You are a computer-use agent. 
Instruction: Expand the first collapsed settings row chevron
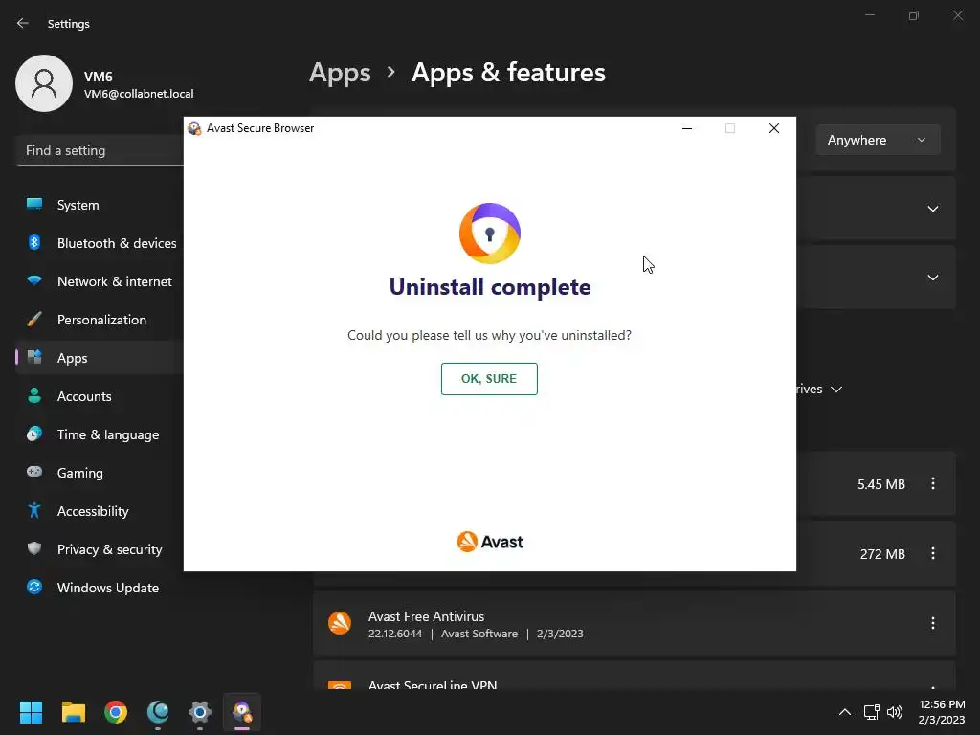[932, 208]
